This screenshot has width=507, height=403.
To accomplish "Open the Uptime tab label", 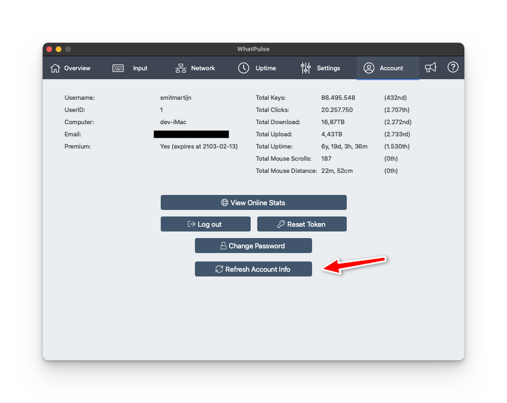I will tap(266, 68).
